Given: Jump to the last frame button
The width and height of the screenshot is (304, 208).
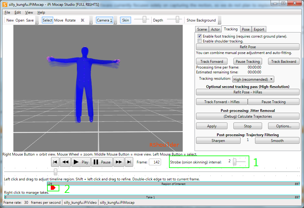Looking at the screenshot, I should (x=129, y=162).
